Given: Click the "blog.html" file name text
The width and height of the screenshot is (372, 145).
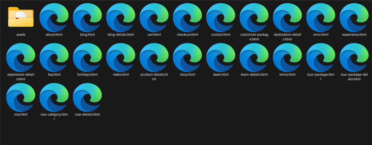Looking at the screenshot, I should 88,34.
